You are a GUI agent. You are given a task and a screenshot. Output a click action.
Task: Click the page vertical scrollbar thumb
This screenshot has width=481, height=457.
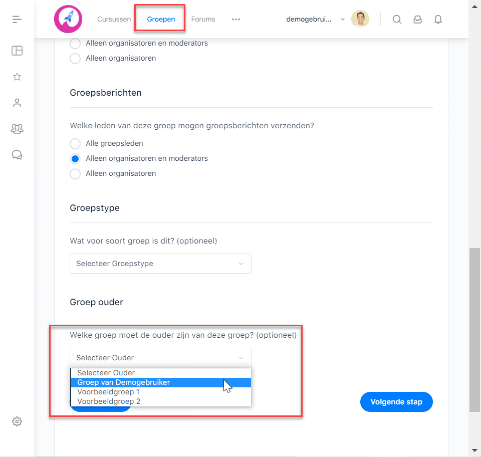(x=474, y=330)
